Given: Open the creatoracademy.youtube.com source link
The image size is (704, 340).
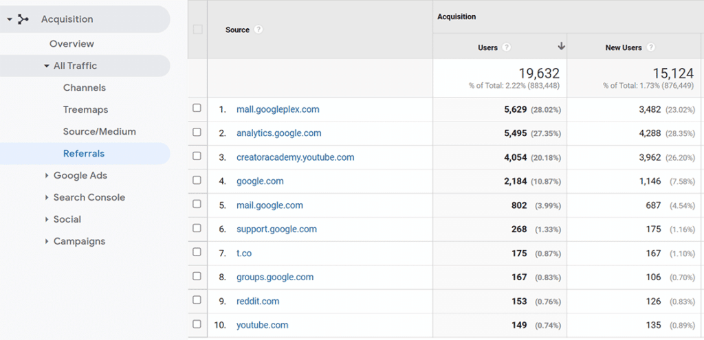Looking at the screenshot, I should click(x=296, y=157).
